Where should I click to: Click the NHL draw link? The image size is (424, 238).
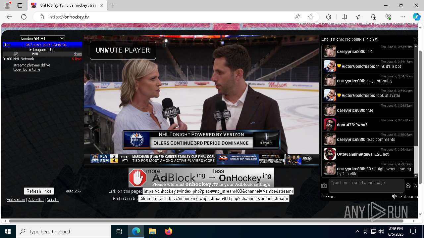point(78,54)
